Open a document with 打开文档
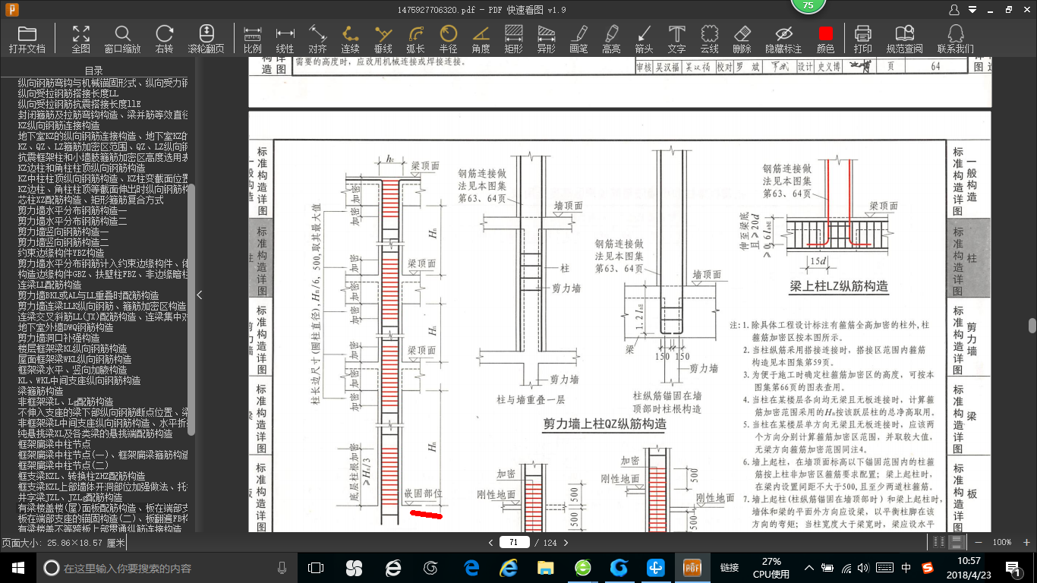 27,39
